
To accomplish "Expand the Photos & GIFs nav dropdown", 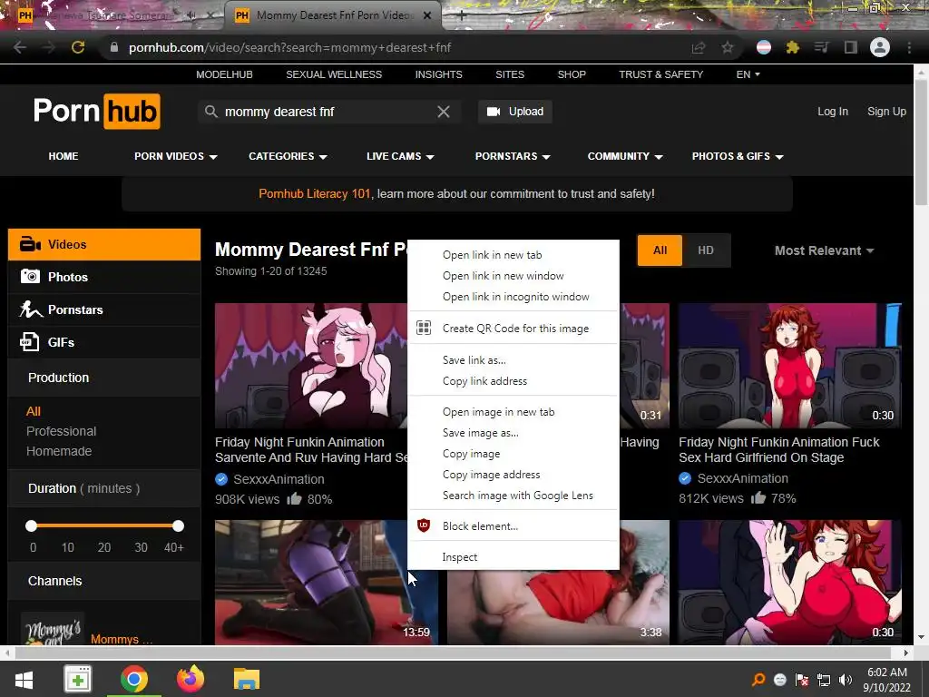I will coord(738,156).
